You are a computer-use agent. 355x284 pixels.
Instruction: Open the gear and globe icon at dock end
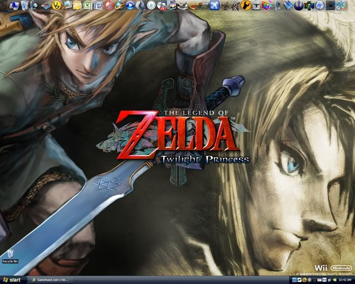pyautogui.click(x=341, y=5)
